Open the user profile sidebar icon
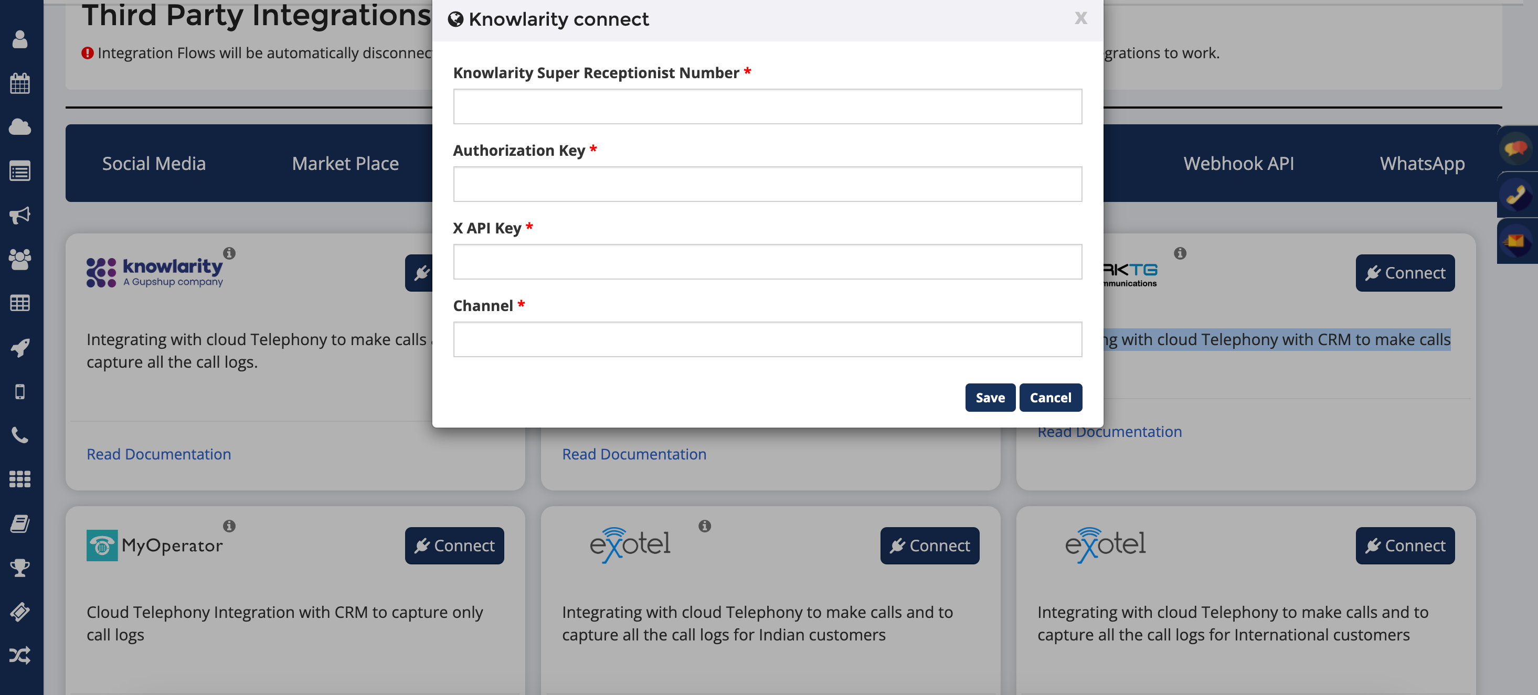Image resolution: width=1538 pixels, height=695 pixels. pos(20,39)
